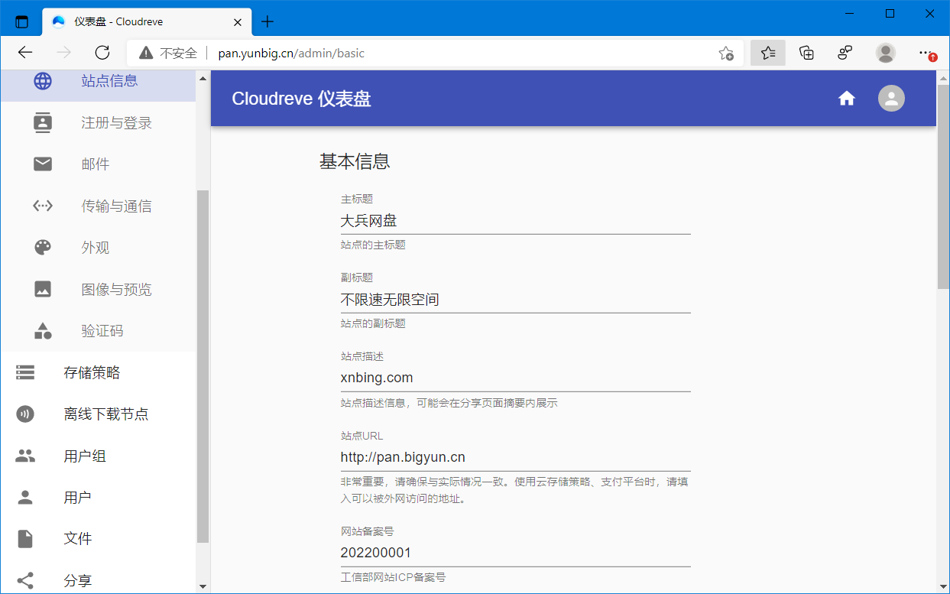Open 注册与登录 settings
This screenshot has width=950, height=594.
pyautogui.click(x=116, y=123)
